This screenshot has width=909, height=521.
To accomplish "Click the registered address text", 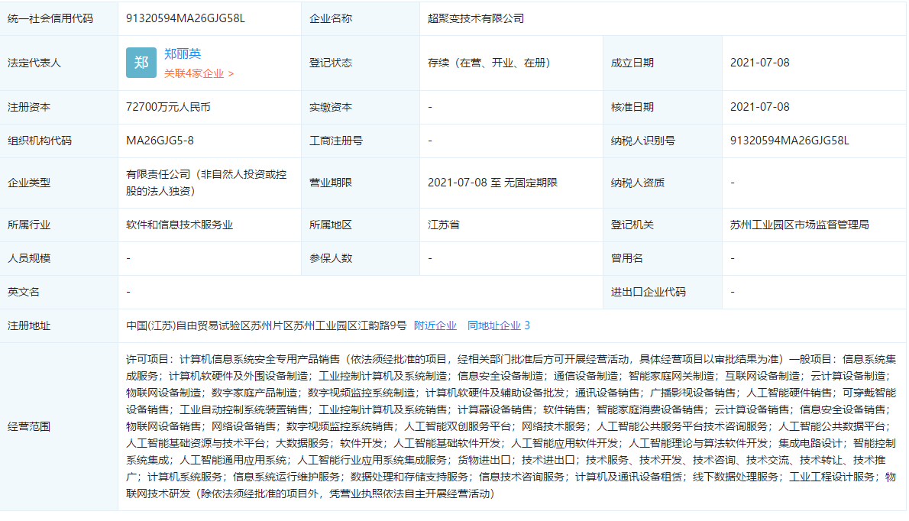I will pyautogui.click(x=267, y=325).
